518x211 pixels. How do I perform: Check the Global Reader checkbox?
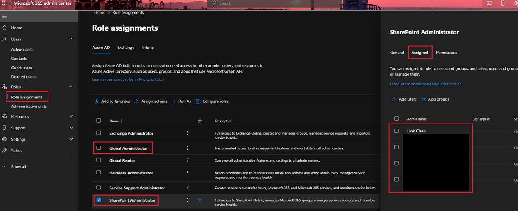click(99, 160)
